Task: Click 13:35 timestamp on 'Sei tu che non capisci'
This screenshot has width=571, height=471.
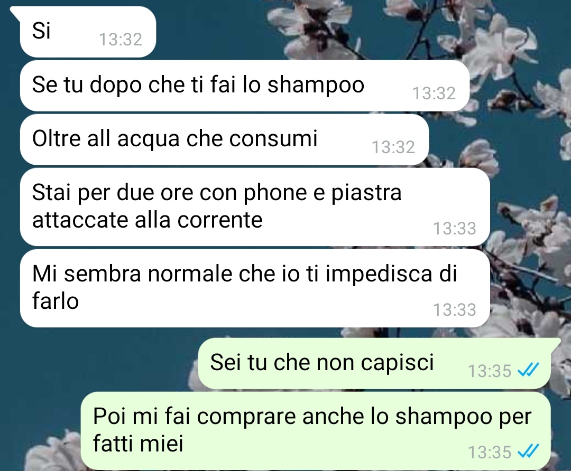Action: (490, 371)
